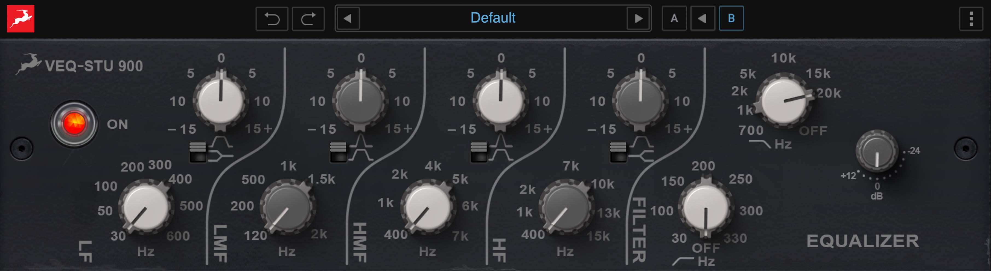Copy B to A using arrow button

703,19
